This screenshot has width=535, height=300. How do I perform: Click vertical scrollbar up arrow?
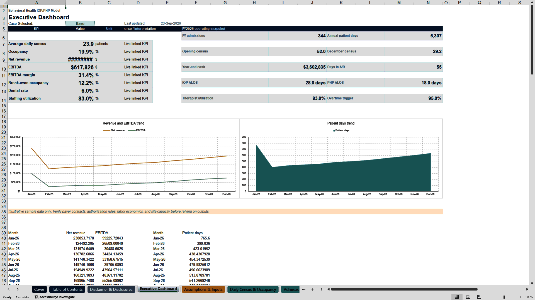point(532,3)
